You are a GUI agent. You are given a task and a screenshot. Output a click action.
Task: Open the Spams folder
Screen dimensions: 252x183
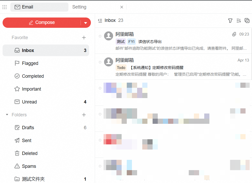coord(46,166)
